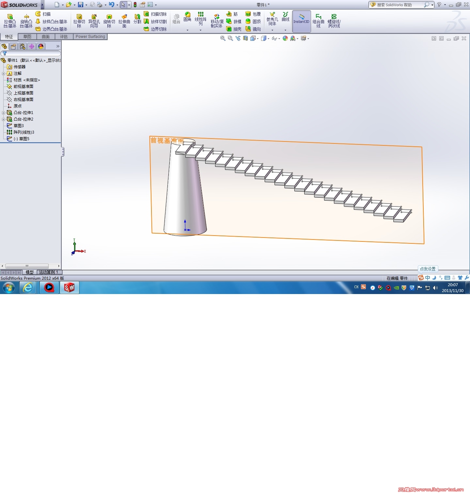Open the ConfigurationManager panel tab
The width and height of the screenshot is (470, 494).
pyautogui.click(x=23, y=46)
